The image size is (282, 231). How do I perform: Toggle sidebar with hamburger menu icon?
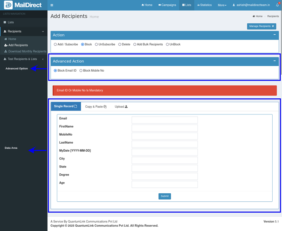(52, 5)
